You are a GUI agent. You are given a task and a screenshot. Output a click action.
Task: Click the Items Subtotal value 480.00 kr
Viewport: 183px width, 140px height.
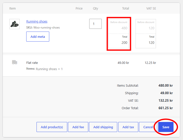click(x=165, y=85)
